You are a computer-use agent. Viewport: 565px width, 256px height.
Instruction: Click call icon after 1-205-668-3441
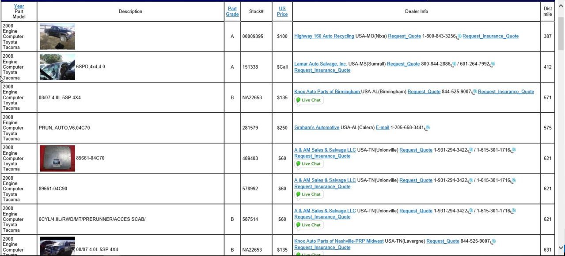pos(427,128)
